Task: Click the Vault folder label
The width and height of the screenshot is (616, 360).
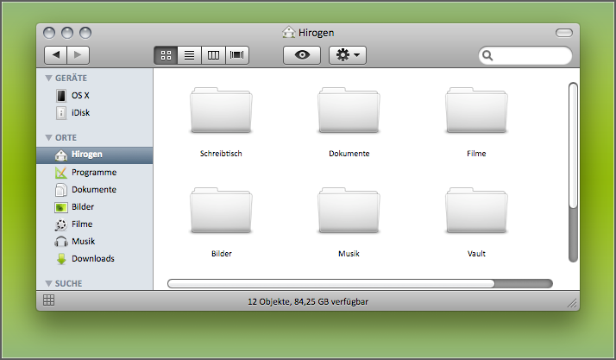Action: (476, 254)
